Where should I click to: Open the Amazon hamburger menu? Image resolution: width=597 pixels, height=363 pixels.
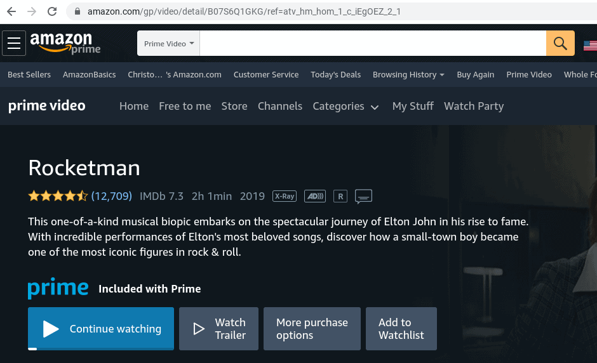click(x=14, y=43)
